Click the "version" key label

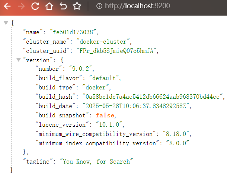(x=38, y=60)
